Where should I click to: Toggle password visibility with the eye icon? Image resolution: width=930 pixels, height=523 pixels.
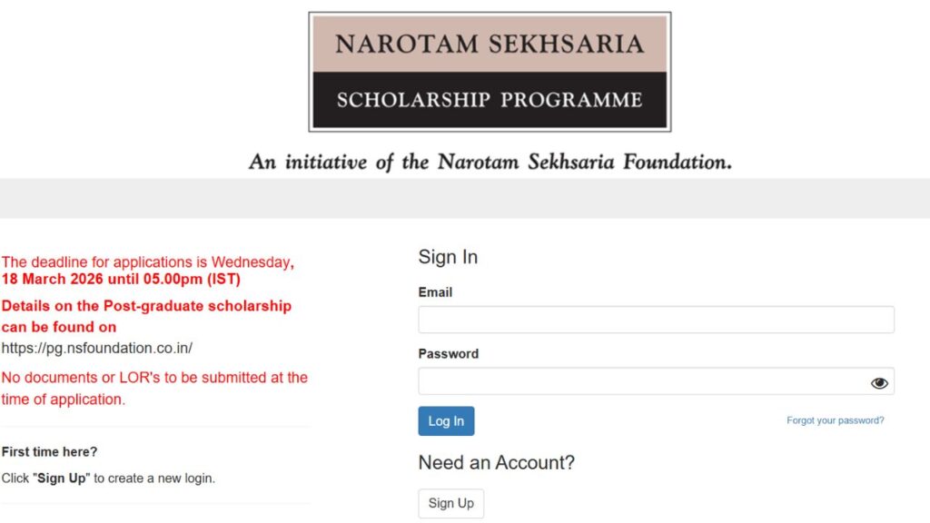[878, 382]
